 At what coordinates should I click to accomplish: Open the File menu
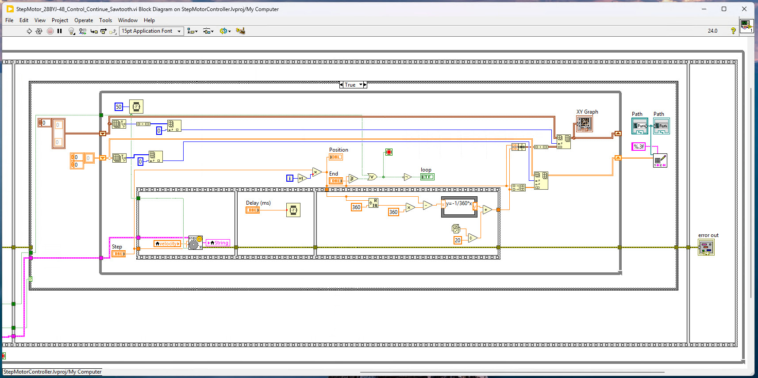tap(9, 20)
